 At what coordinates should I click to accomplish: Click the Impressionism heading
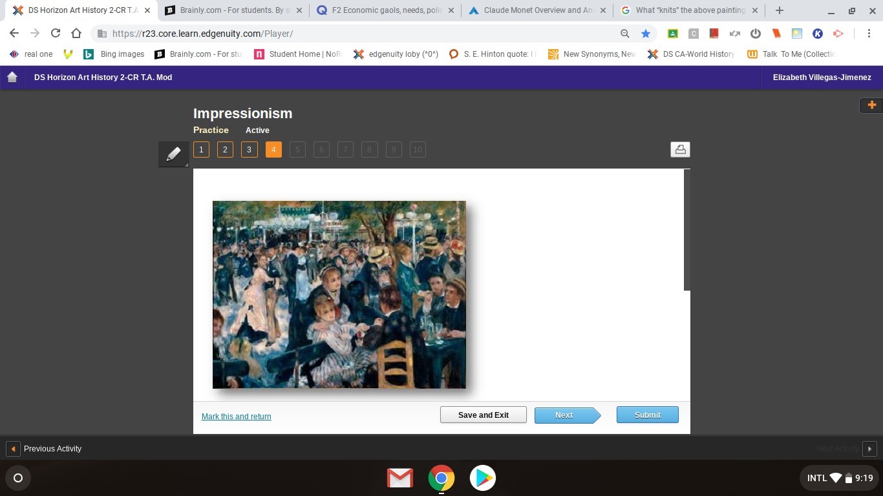tap(243, 114)
